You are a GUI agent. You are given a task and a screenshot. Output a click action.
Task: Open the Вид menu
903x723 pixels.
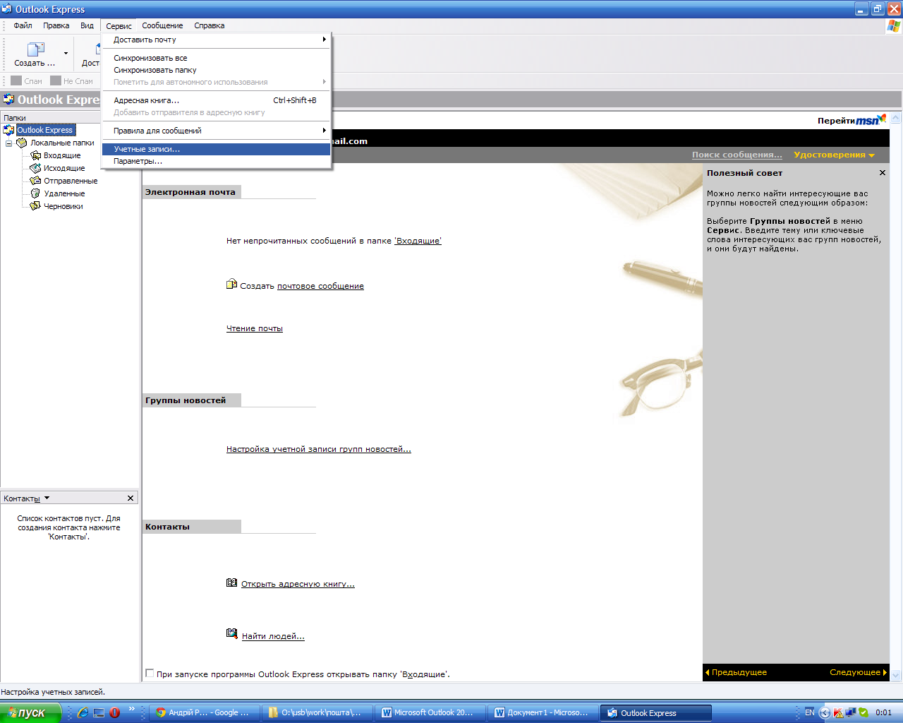point(87,25)
